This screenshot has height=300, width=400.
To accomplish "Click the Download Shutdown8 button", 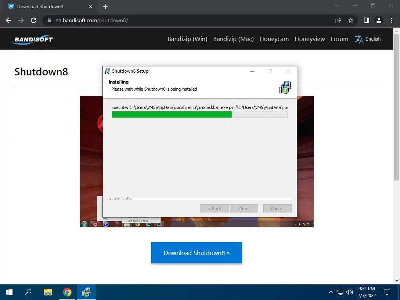I will click(196, 253).
